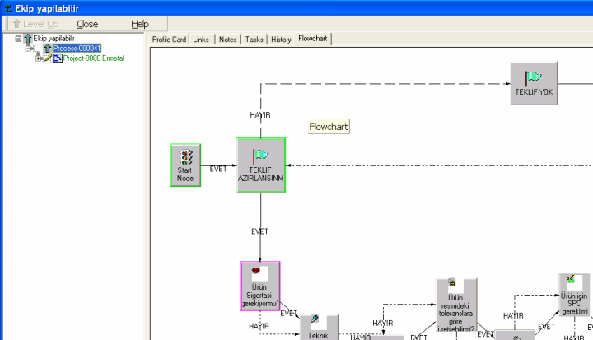Switch to the Links tab
Viewport: 593px width, 340px height.
[x=201, y=40]
